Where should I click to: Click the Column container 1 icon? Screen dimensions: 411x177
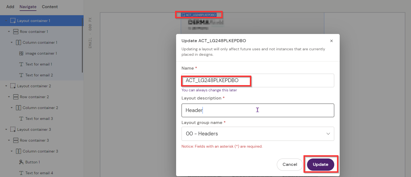pyautogui.click(x=19, y=42)
